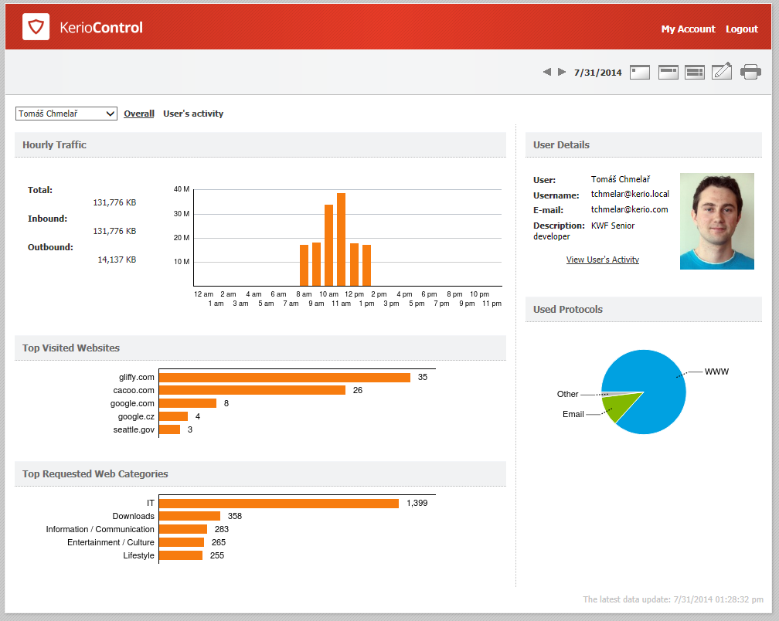Switch to daily period view icon
This screenshot has width=779, height=621.
click(640, 72)
